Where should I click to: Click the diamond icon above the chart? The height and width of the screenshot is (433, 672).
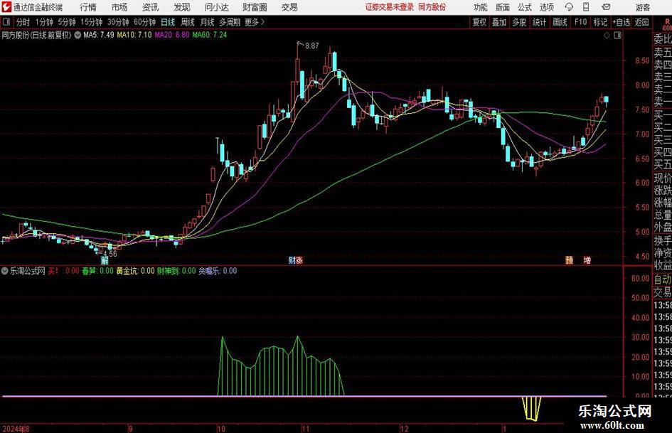point(607,36)
